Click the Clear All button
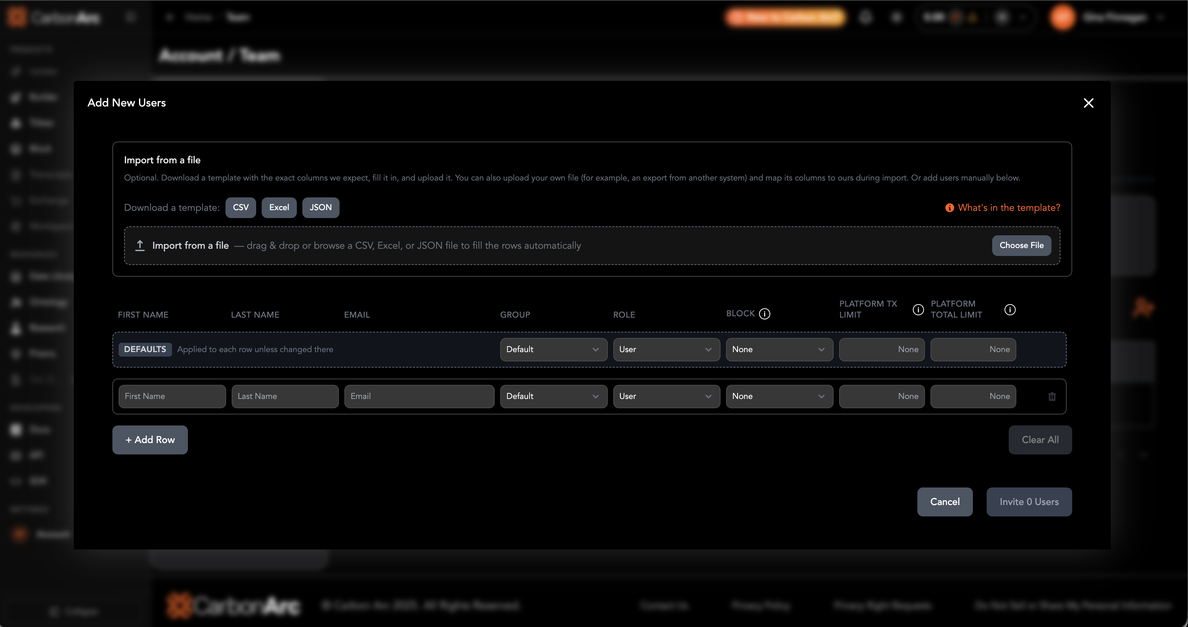 (1040, 440)
